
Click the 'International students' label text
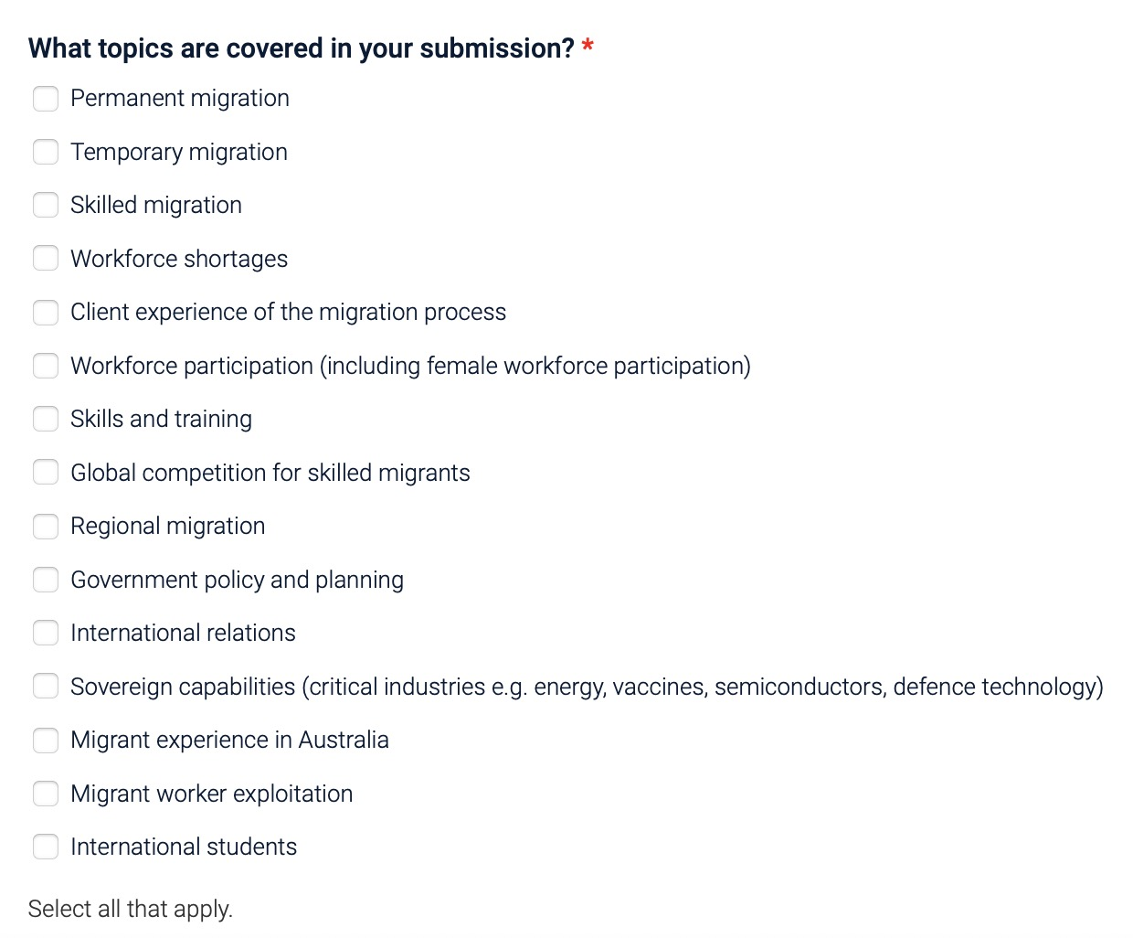(184, 847)
